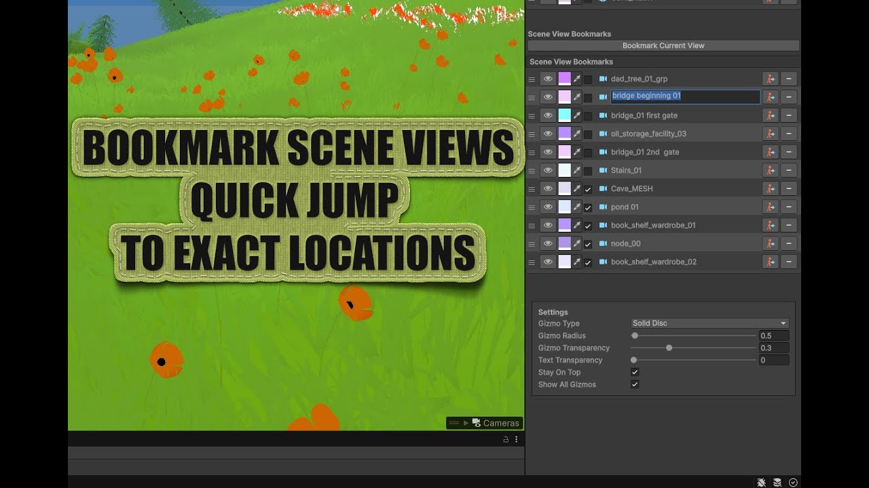Click the camera icon beside bridge_01 2nd gate
Screen dimensions: 869x488
click(x=603, y=152)
